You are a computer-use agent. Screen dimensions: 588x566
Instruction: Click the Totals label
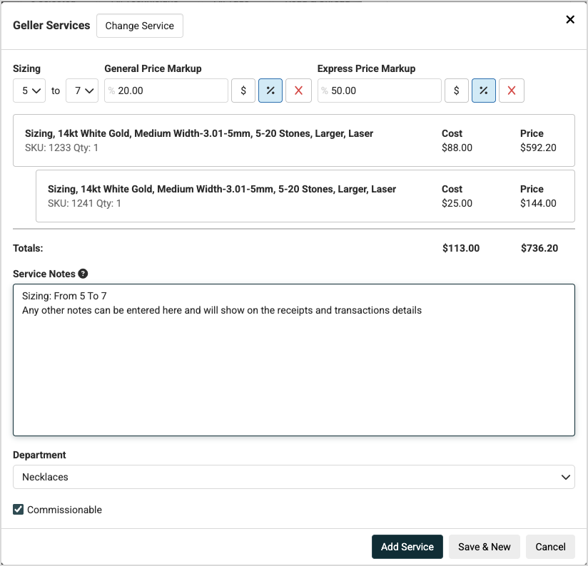(28, 248)
